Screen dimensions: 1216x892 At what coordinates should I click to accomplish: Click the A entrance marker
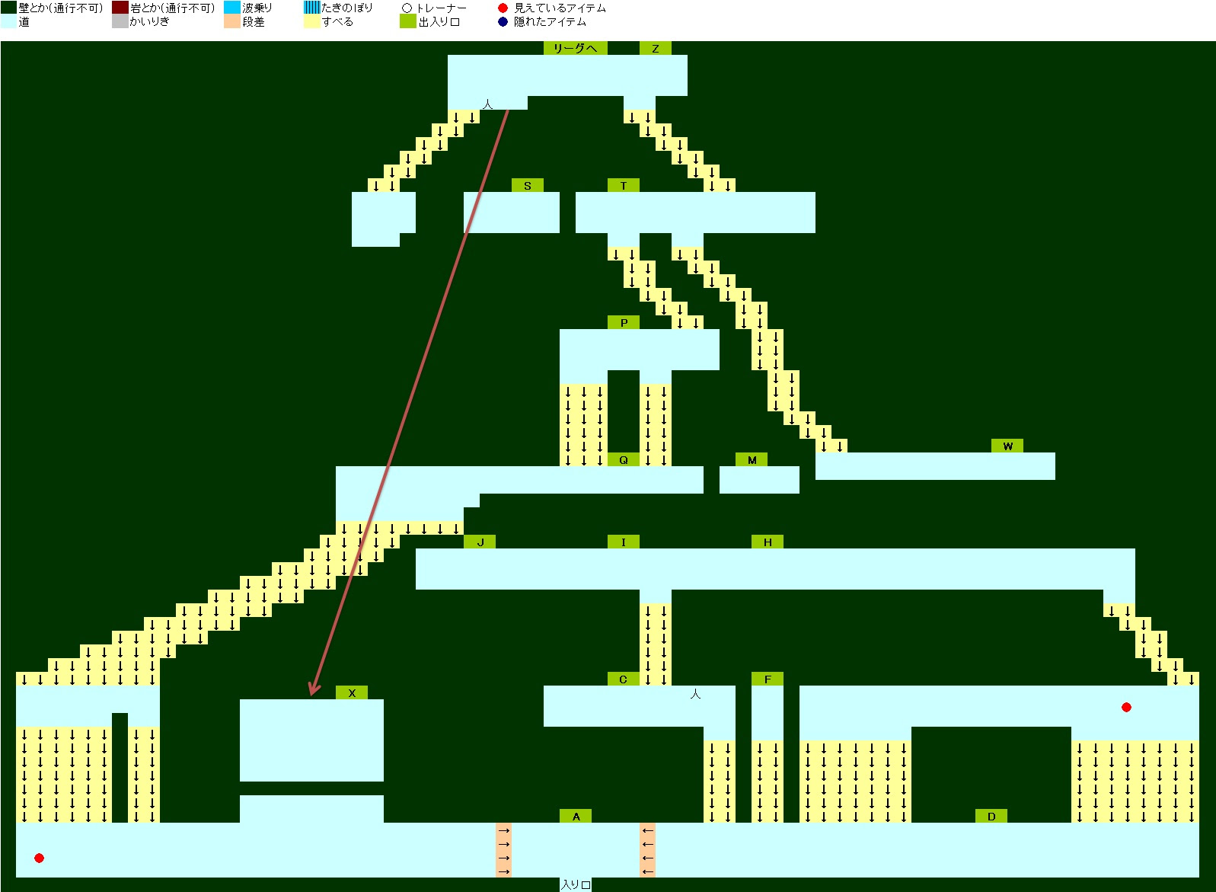click(576, 816)
